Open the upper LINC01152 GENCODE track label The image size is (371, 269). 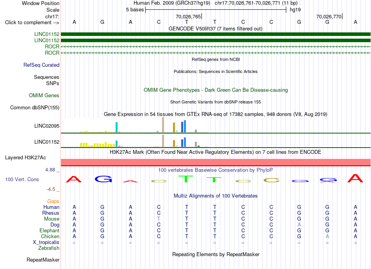pos(47,34)
